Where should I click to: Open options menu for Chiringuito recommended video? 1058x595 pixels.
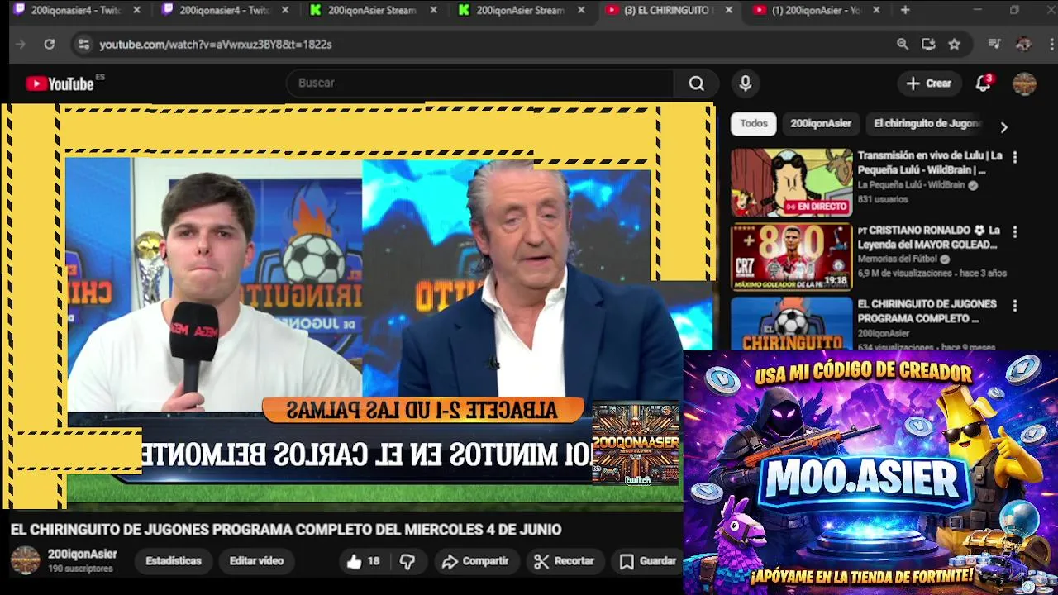1015,306
